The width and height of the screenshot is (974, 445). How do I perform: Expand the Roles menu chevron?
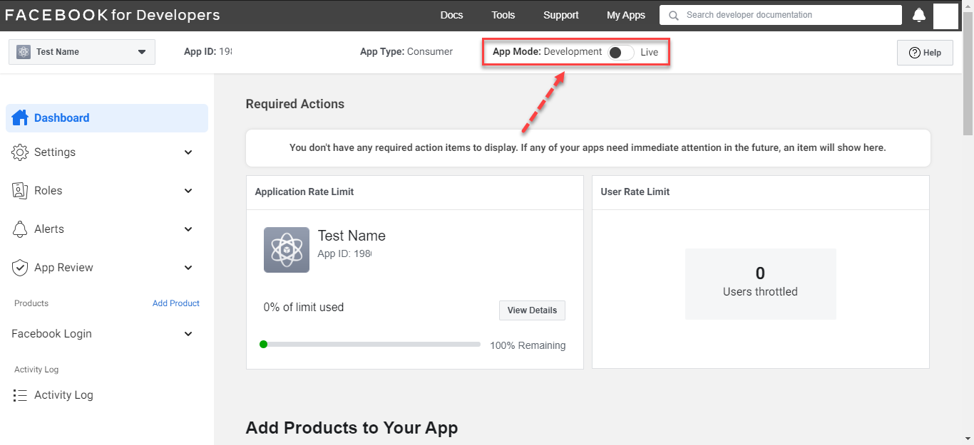188,191
